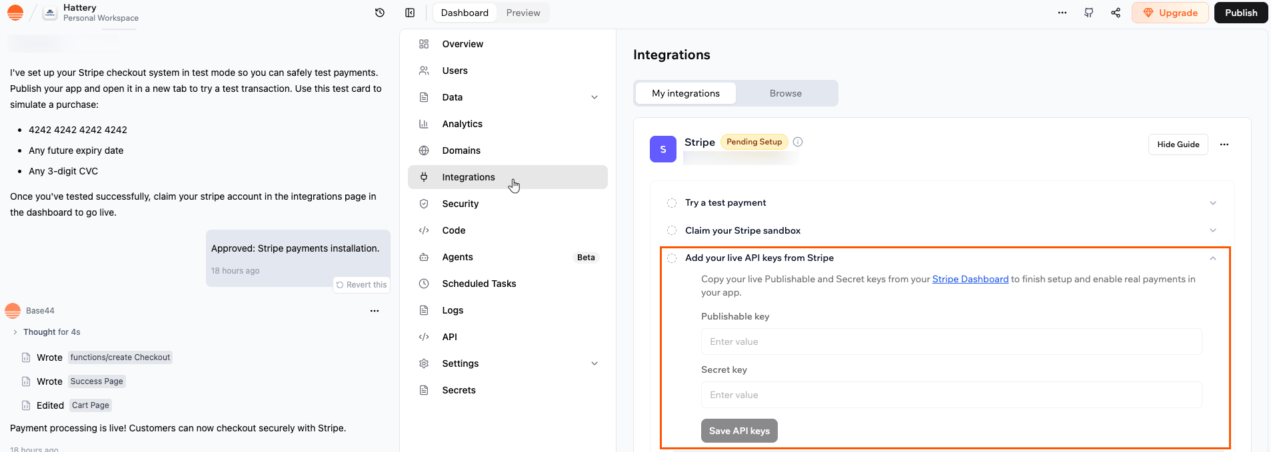Screen dimensions: 1271x452
Task: Expand the Data menu chevron
Action: tap(595, 97)
